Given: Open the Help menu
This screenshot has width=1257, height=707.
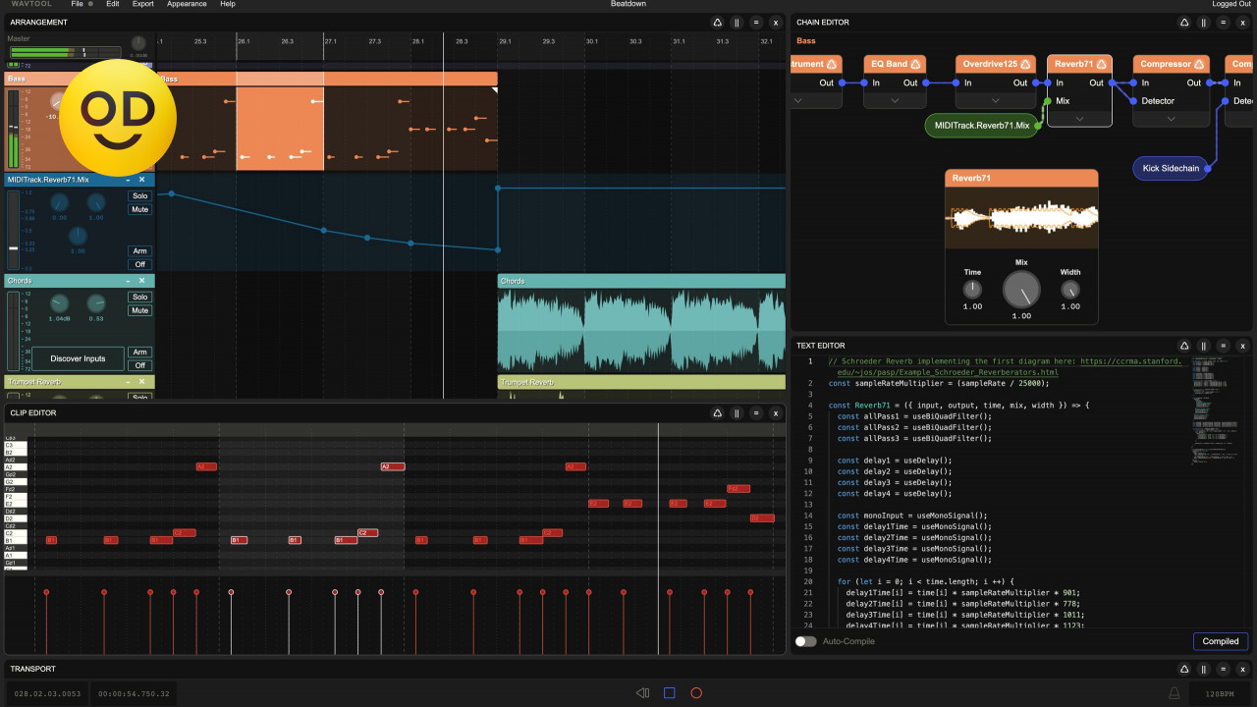Looking at the screenshot, I should (228, 4).
